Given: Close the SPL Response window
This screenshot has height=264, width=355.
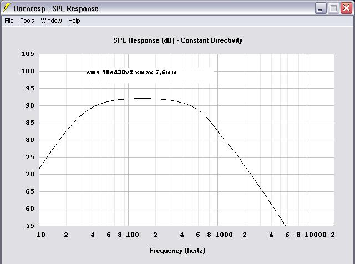Looking at the screenshot, I should pos(346,8).
